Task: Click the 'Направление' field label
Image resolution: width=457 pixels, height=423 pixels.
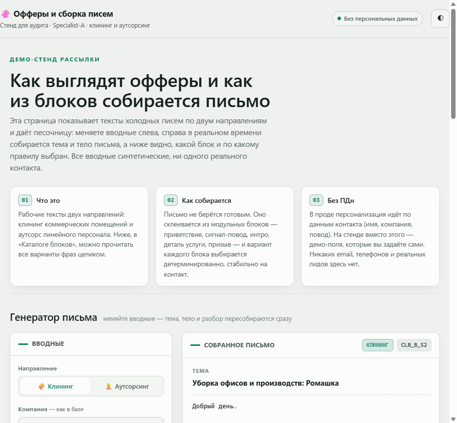Action: tap(37, 368)
